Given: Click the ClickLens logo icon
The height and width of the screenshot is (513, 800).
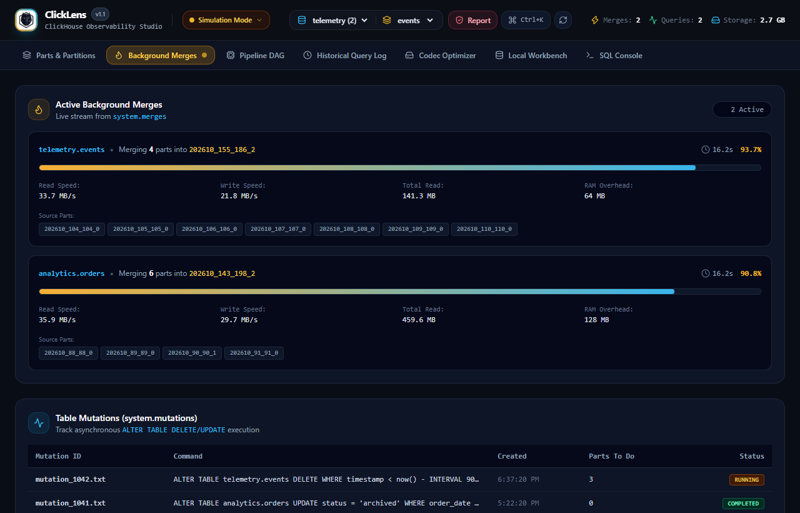Looking at the screenshot, I should pyautogui.click(x=26, y=20).
